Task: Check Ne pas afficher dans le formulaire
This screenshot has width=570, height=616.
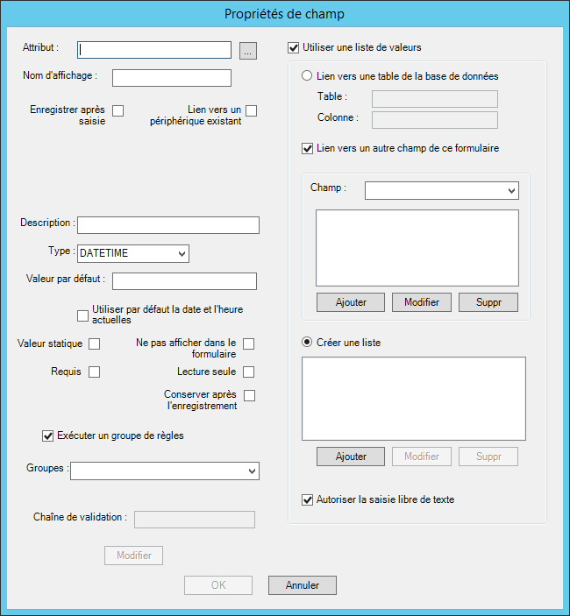Action: click(x=248, y=343)
